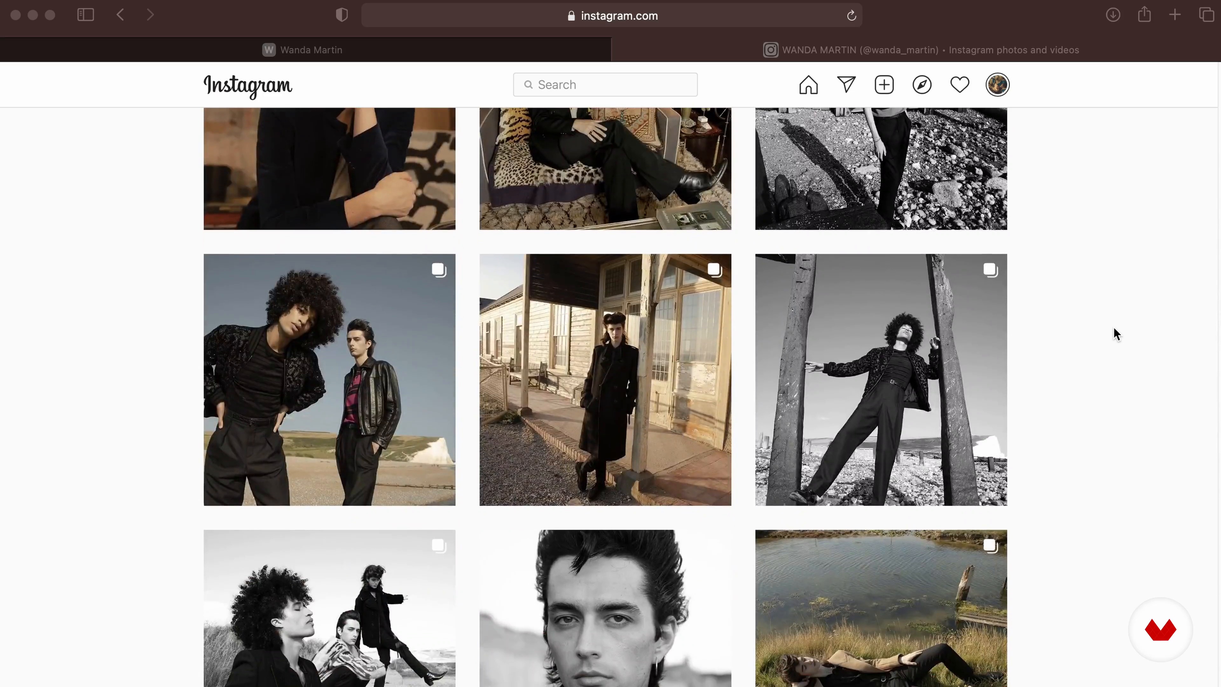The image size is (1221, 687).
Task: Open Safari privacy report shield icon
Action: (x=342, y=15)
